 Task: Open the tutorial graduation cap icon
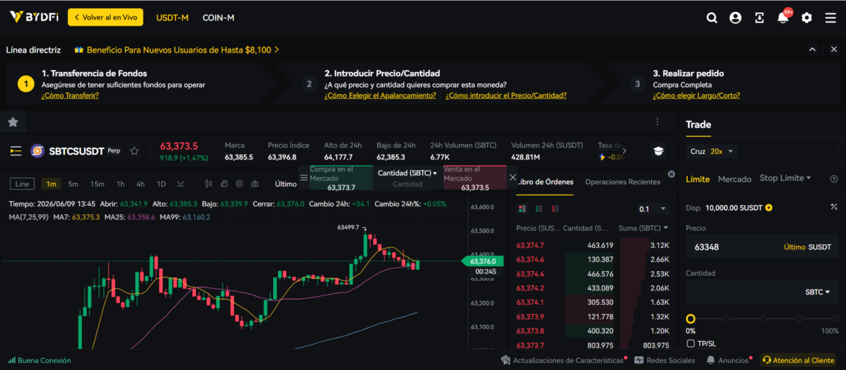(658, 151)
